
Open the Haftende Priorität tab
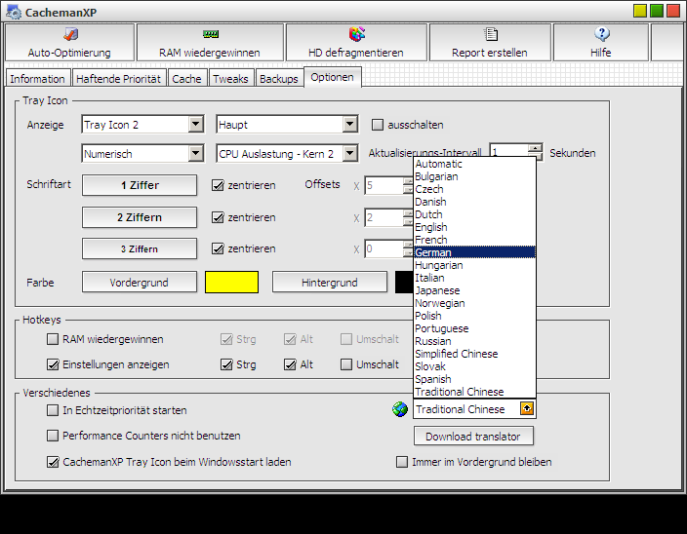coord(119,79)
